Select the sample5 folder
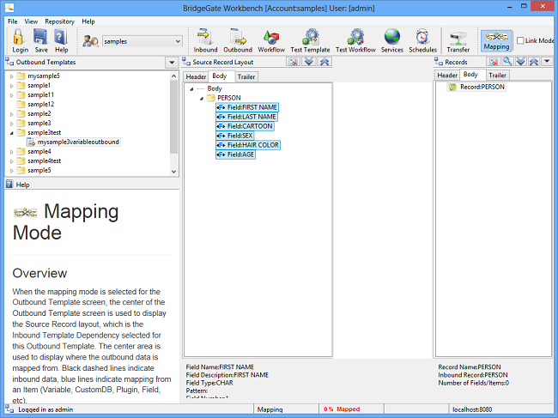The width and height of the screenshot is (558, 418). (x=39, y=171)
